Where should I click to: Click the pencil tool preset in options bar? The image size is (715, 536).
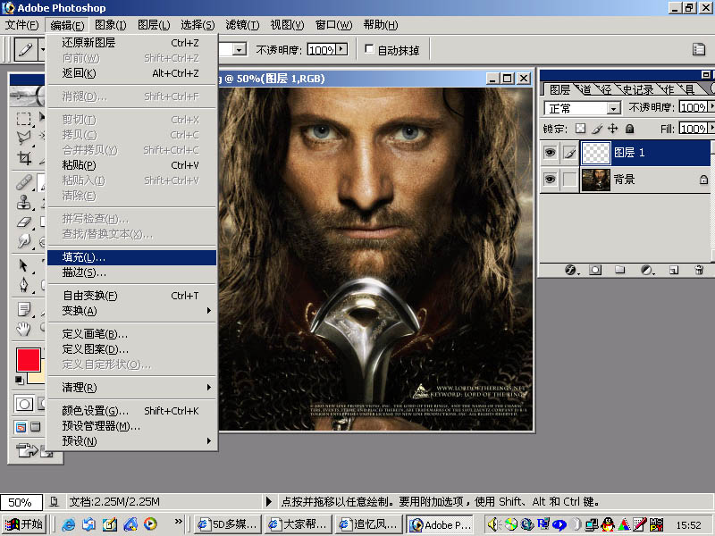(26, 49)
